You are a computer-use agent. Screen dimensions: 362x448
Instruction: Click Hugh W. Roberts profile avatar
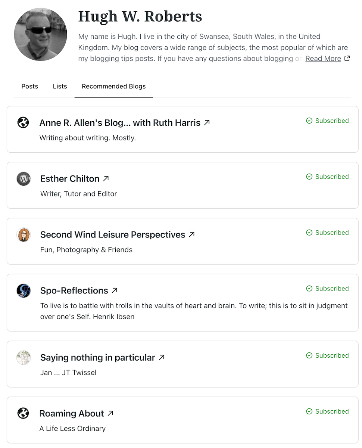pyautogui.click(x=40, y=34)
